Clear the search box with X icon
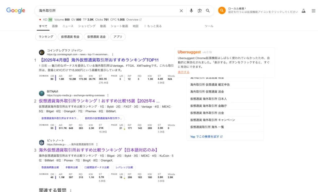 tap(181, 11)
